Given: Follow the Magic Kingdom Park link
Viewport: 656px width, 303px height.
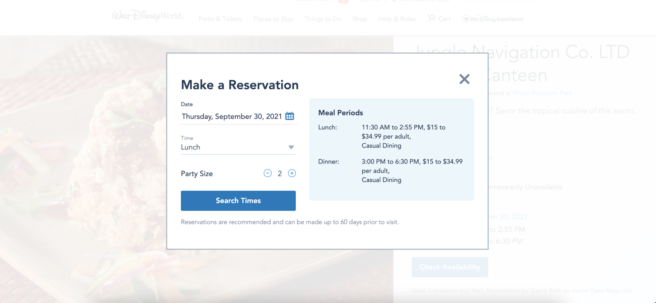Looking at the screenshot, I should coord(542,93).
